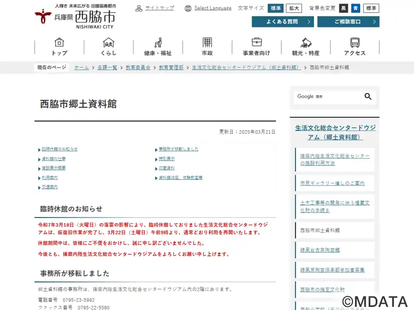Click the sitemap icon beside サイトマップ
Image resolution: width=414 pixels, height=310 pixels.
[139, 8]
